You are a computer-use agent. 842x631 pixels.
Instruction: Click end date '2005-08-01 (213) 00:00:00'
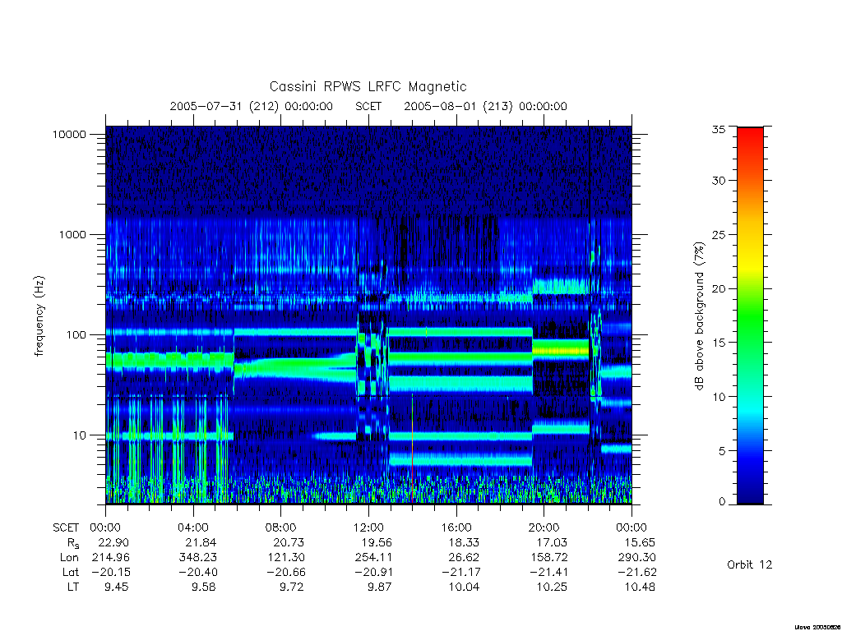tap(485, 106)
